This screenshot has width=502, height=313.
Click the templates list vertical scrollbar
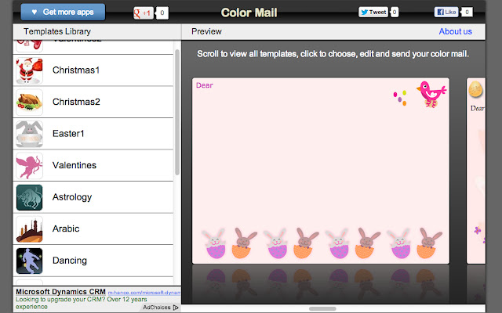pos(177,112)
